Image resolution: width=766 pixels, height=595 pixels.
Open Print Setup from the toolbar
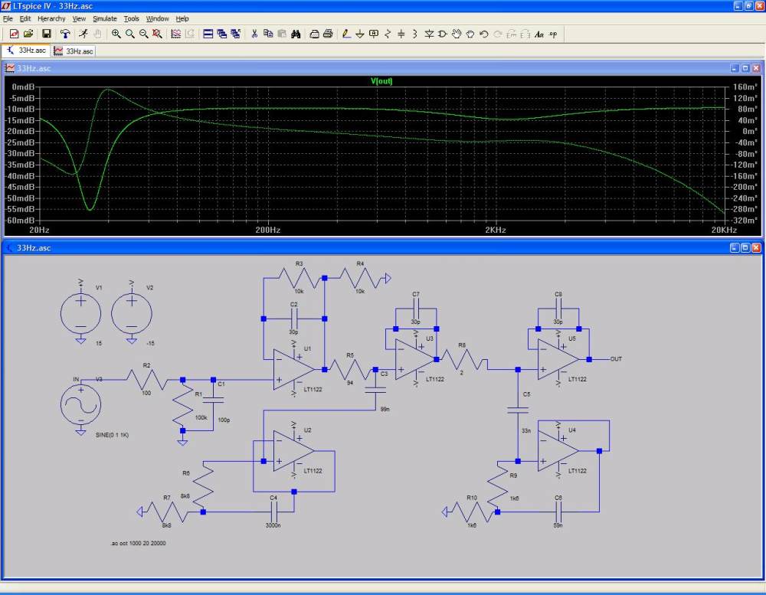tap(314, 34)
